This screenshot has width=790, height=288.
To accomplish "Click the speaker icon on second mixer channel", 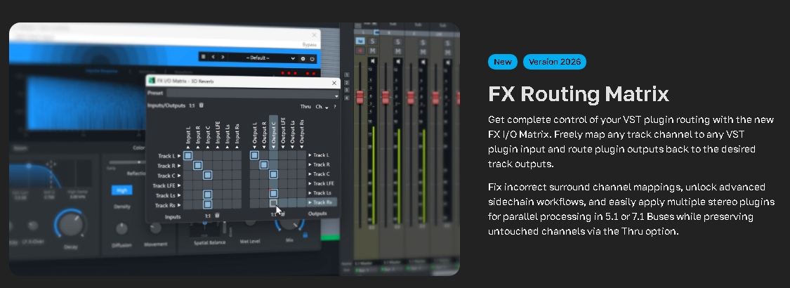I will click(398, 62).
